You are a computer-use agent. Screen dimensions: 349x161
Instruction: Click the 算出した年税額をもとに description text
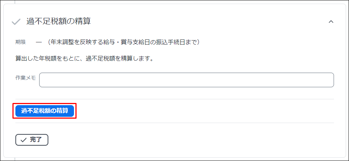click(x=85, y=59)
